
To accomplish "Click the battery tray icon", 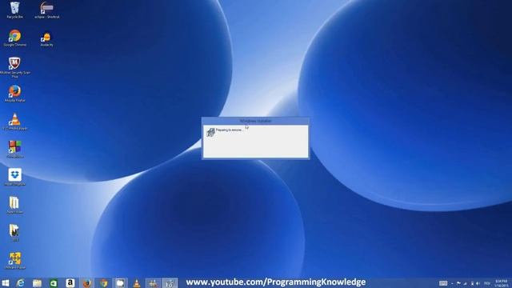I will [x=472, y=283].
